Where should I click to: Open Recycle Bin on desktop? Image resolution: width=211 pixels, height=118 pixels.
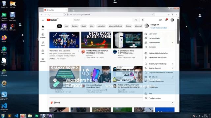(4, 4)
